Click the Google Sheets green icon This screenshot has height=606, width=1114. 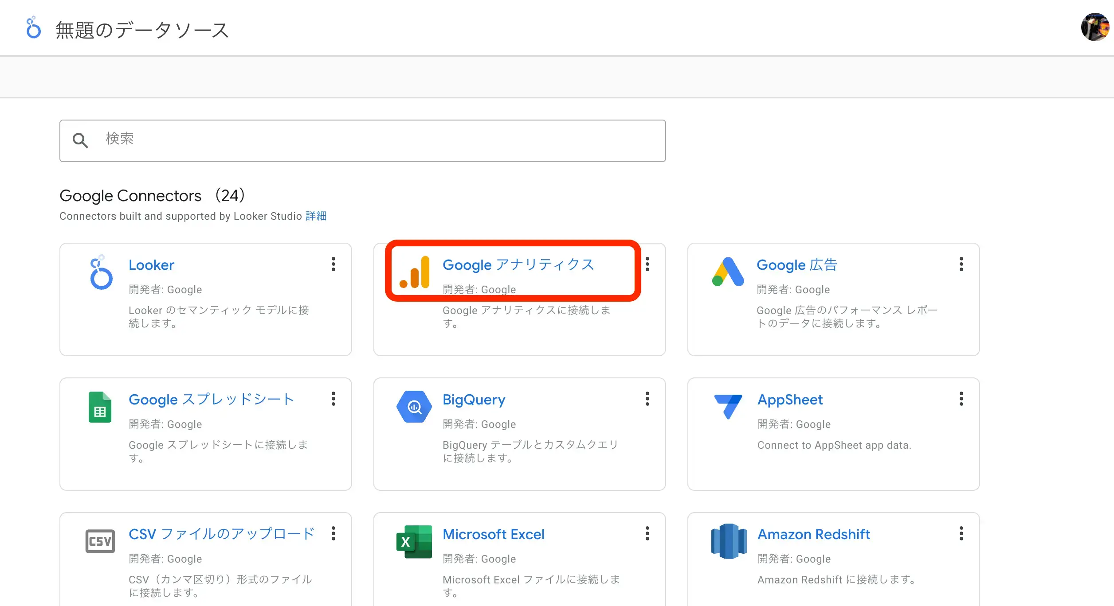[100, 407]
